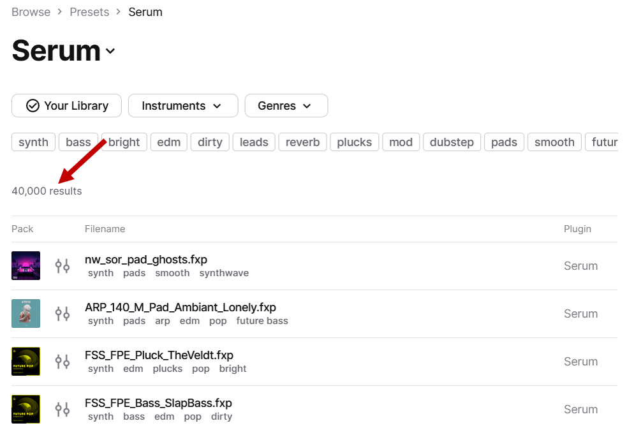Apply the bright filter tag

[124, 142]
